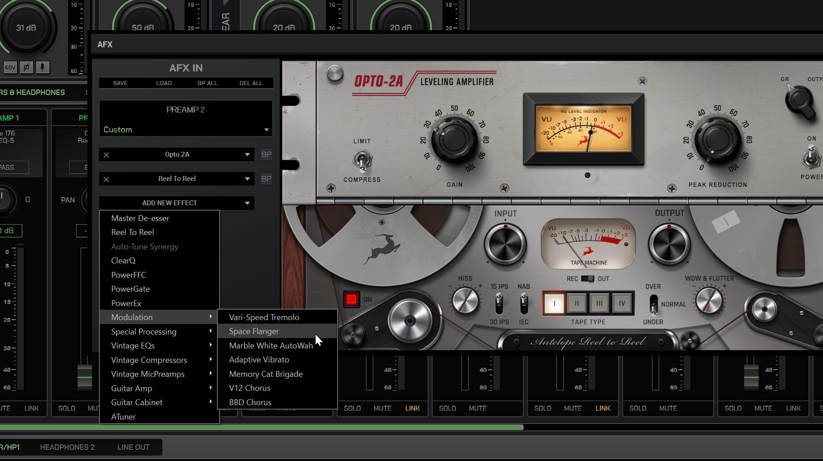Bypass the Reel To Reel effect with BP

click(266, 179)
